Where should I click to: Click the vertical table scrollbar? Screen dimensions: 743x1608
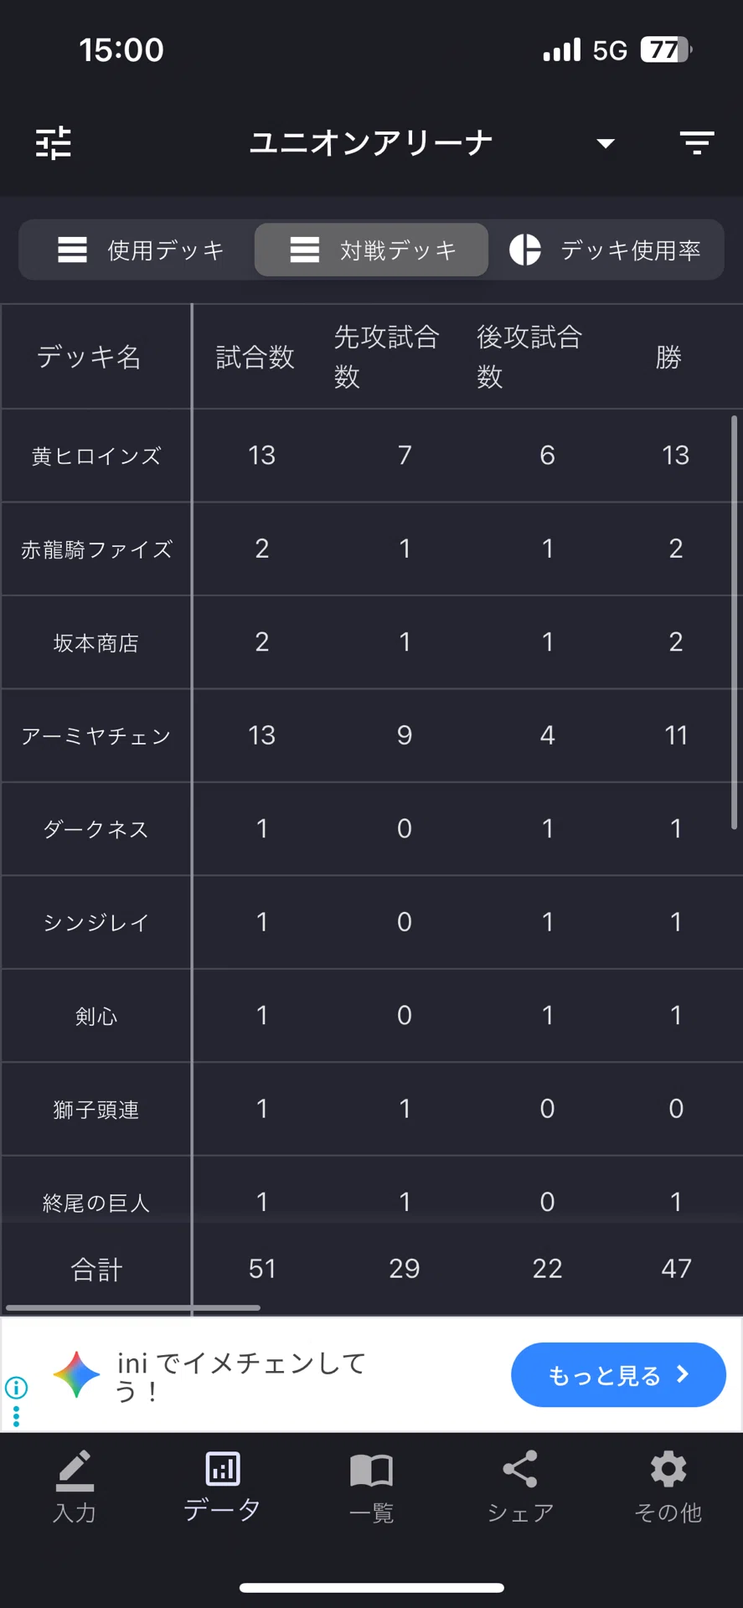click(734, 622)
